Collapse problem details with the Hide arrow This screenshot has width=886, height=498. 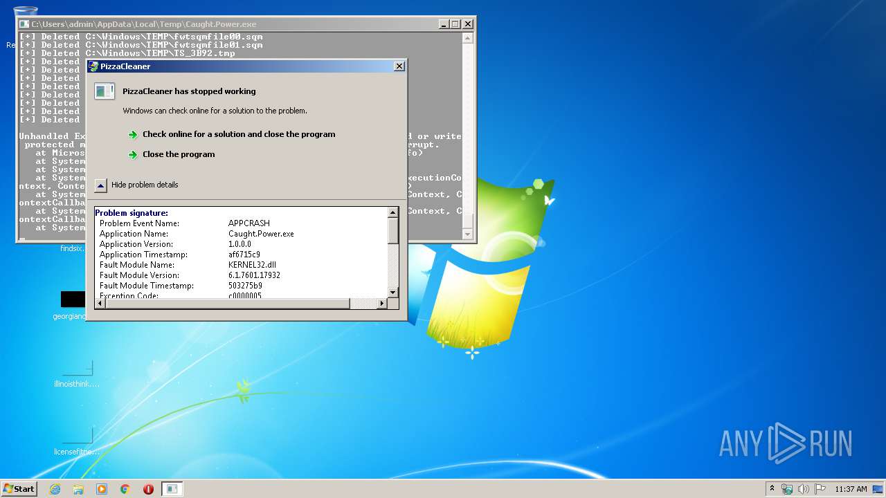101,185
